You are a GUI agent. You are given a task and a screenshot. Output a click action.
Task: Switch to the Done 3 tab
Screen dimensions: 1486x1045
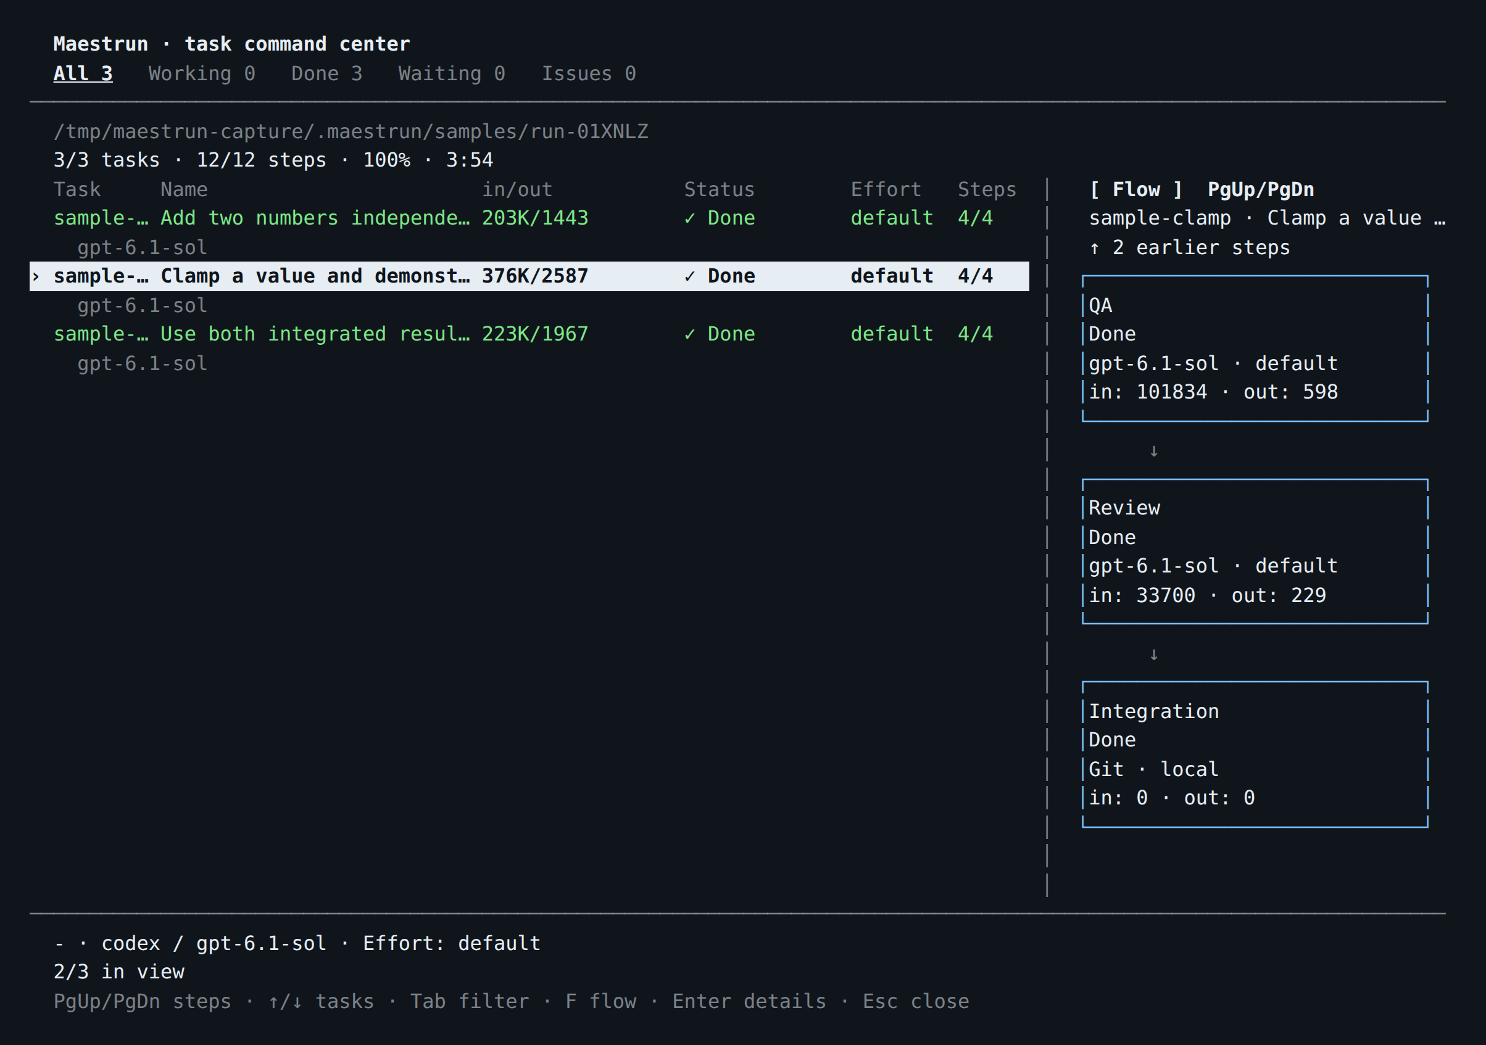pyautogui.click(x=327, y=73)
